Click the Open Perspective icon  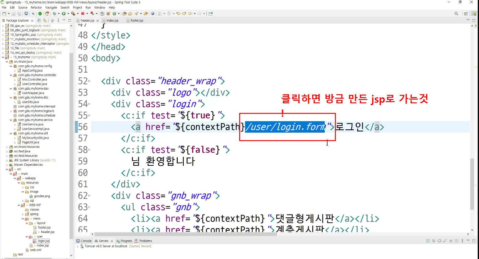(x=466, y=13)
